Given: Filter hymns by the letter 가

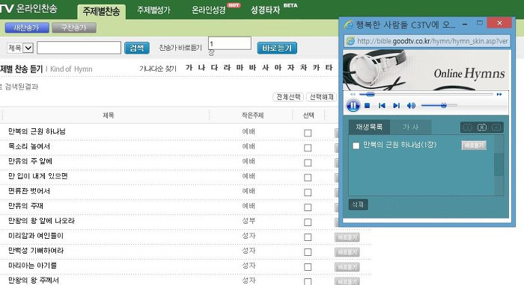Looking at the screenshot, I should coord(189,68).
